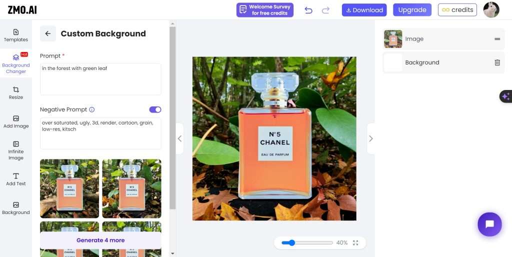Click the fit-to-screen zoom icon
This screenshot has height=257, width=512.
[x=355, y=242]
